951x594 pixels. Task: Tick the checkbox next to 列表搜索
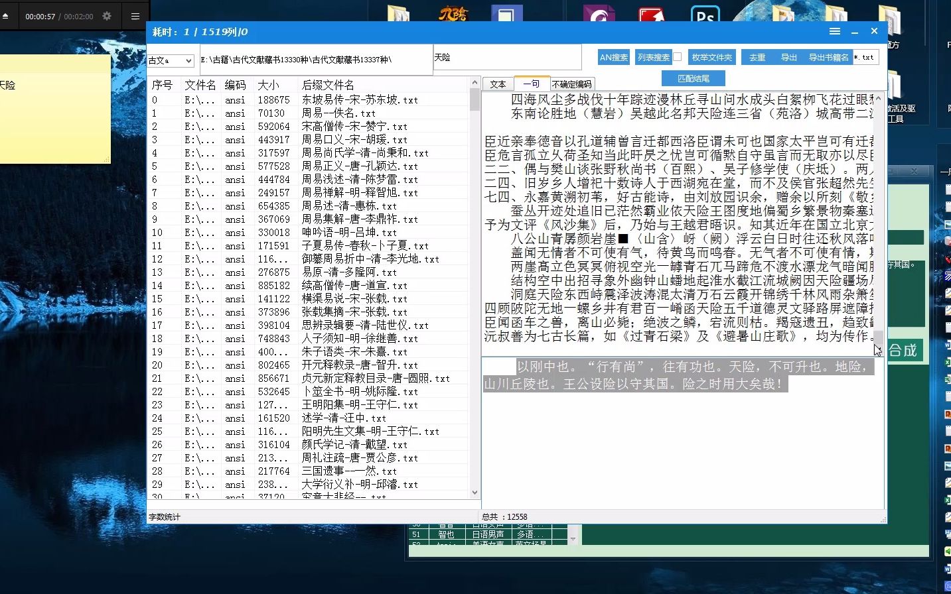pyautogui.click(x=677, y=57)
